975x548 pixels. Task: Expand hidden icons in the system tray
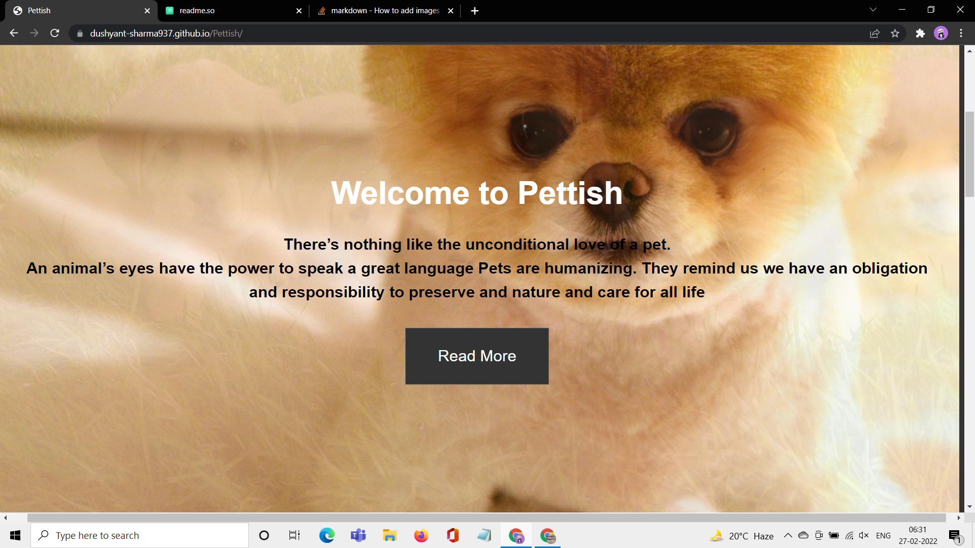tap(788, 535)
